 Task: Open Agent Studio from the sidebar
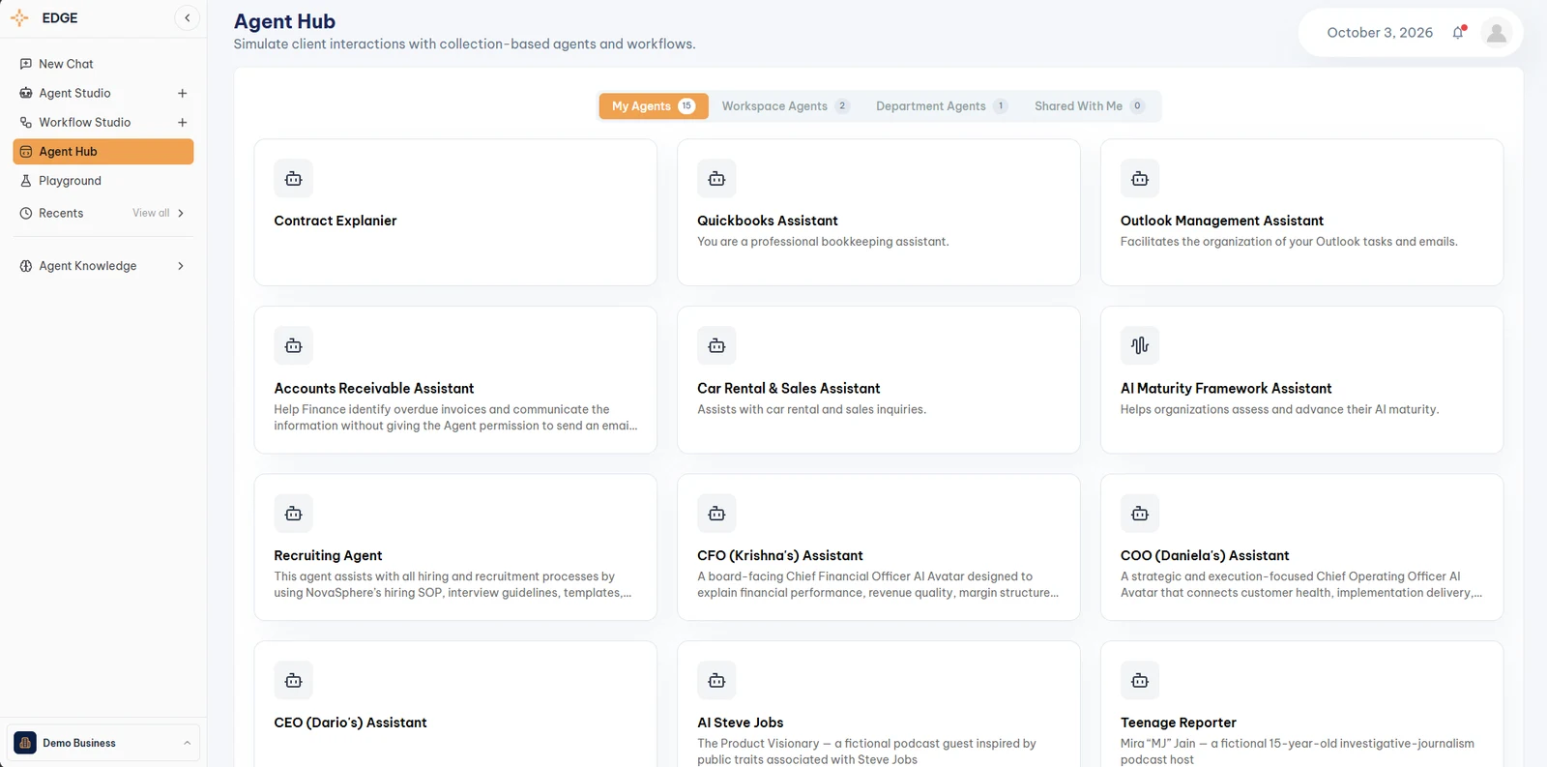(x=74, y=94)
